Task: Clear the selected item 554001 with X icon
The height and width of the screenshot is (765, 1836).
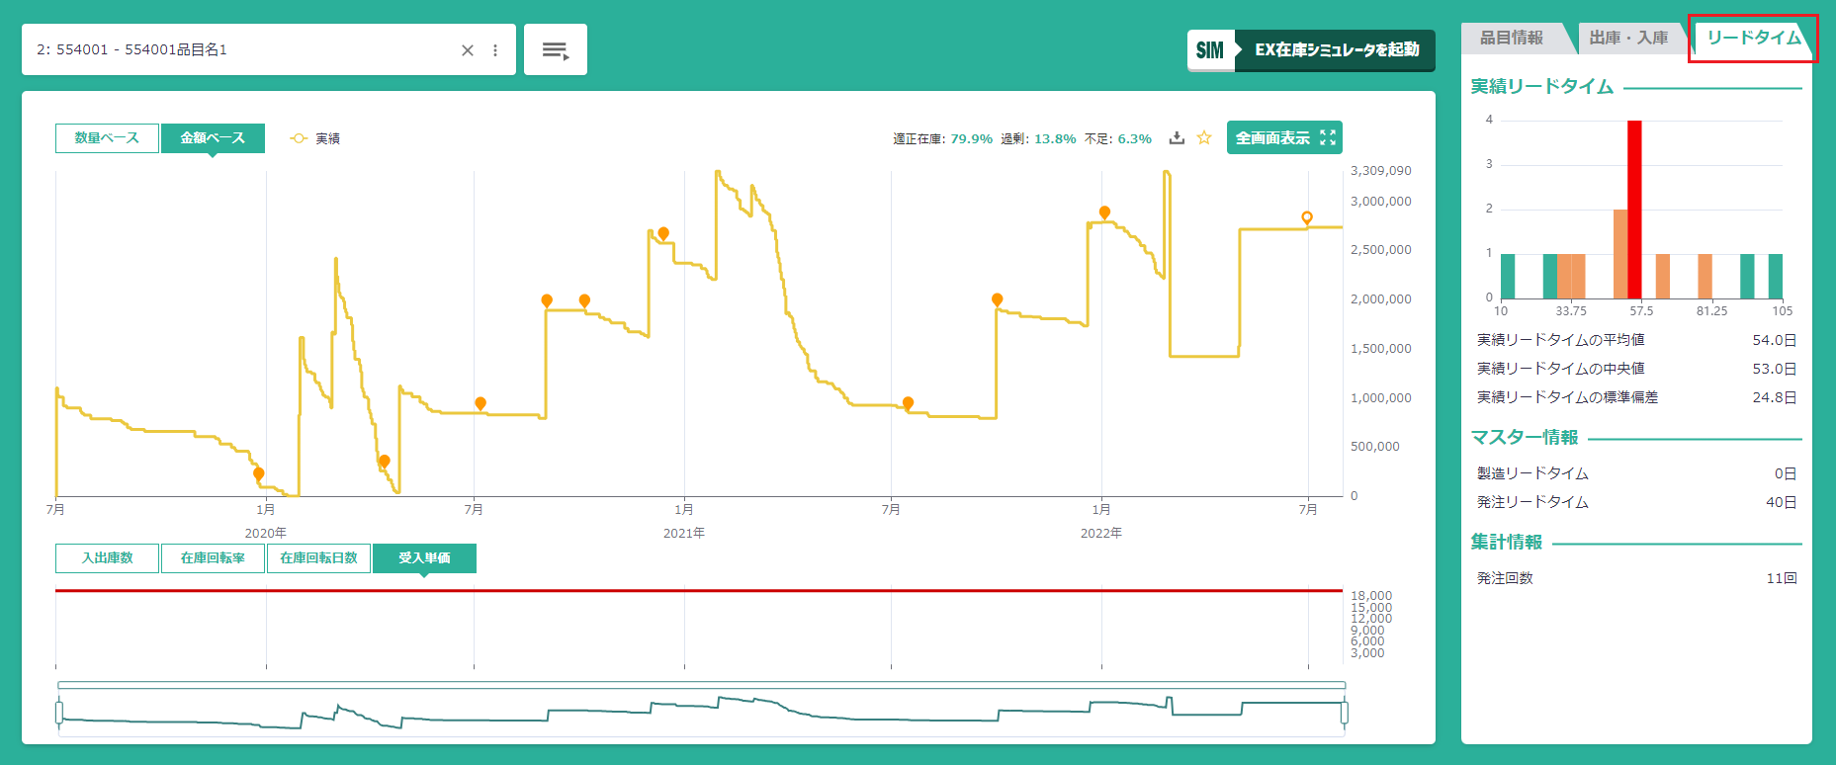Action: point(468,50)
